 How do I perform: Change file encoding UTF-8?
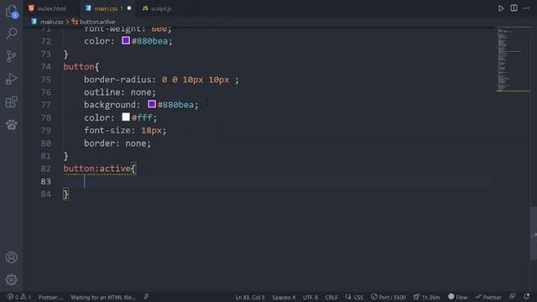(310, 297)
